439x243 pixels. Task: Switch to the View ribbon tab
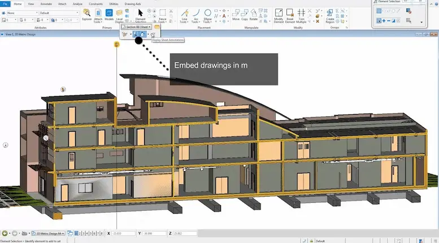31,4
